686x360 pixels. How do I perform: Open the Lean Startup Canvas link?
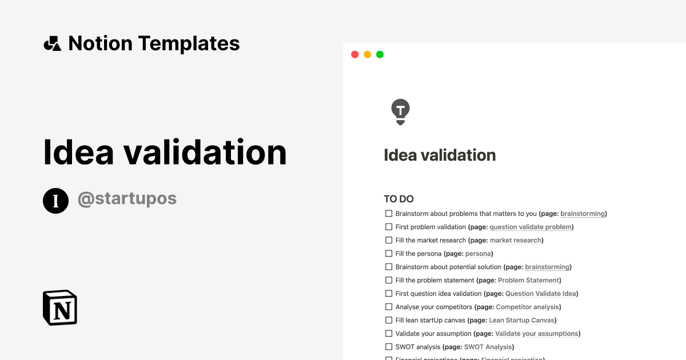coord(521,320)
